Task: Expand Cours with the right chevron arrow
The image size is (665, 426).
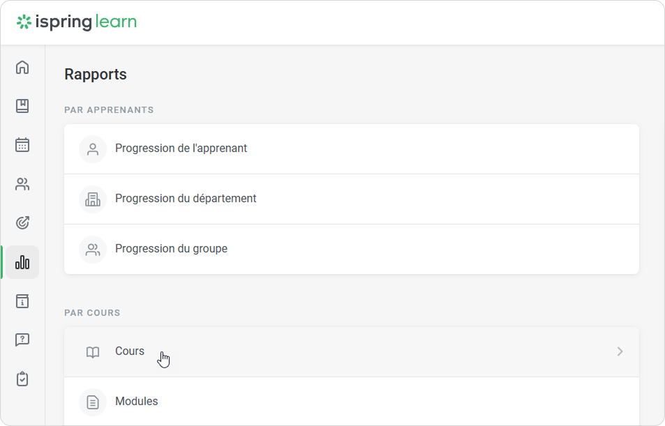Action: [620, 352]
